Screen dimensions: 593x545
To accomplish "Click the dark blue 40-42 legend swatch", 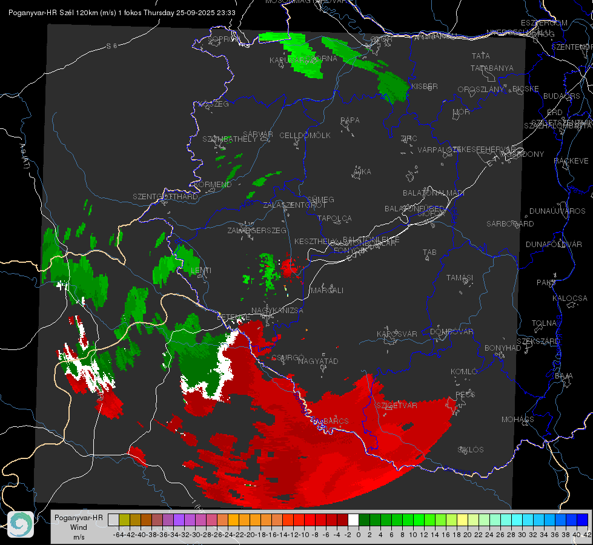I will (583, 520).
